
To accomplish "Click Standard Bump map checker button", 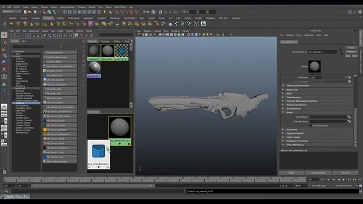I will coord(349,121).
